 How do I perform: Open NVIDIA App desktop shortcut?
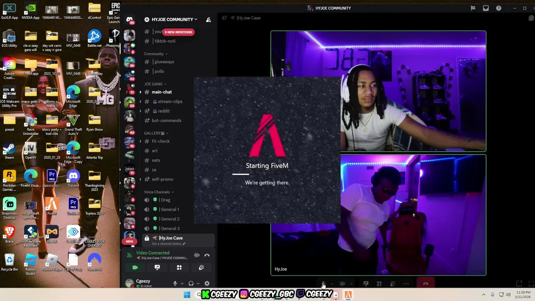31,11
